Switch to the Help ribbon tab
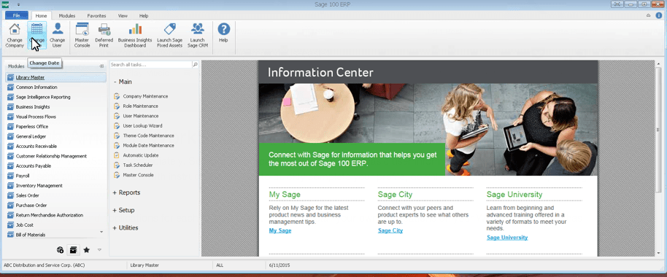This screenshot has width=667, height=277. [x=144, y=16]
